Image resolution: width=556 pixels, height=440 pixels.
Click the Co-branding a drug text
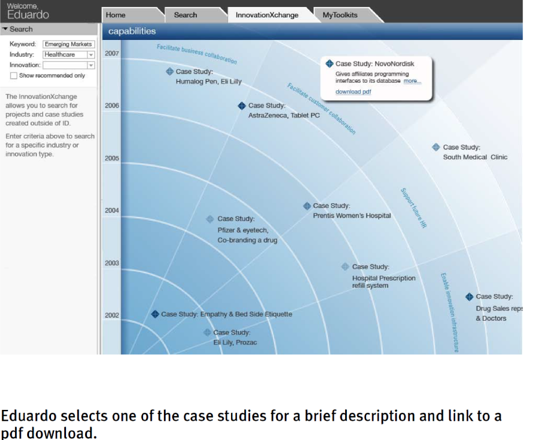[x=247, y=240]
